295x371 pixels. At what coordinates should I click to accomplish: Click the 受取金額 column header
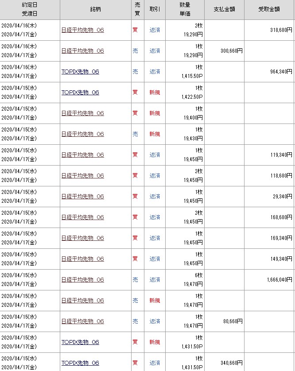tap(269, 9)
